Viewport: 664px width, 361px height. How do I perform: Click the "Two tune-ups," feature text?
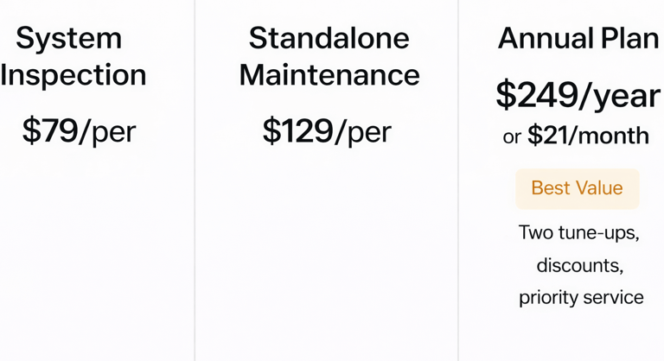tap(578, 232)
